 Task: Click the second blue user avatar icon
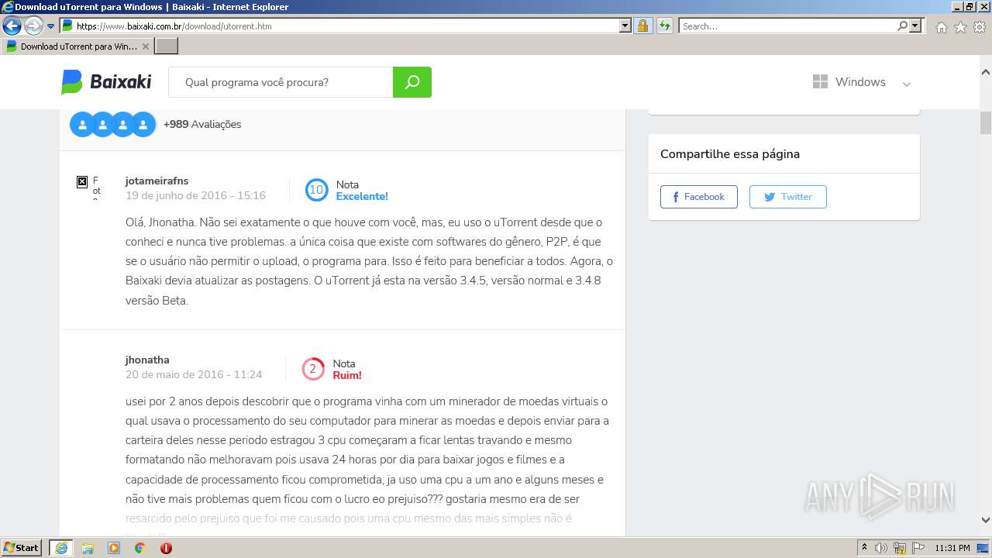coord(102,124)
